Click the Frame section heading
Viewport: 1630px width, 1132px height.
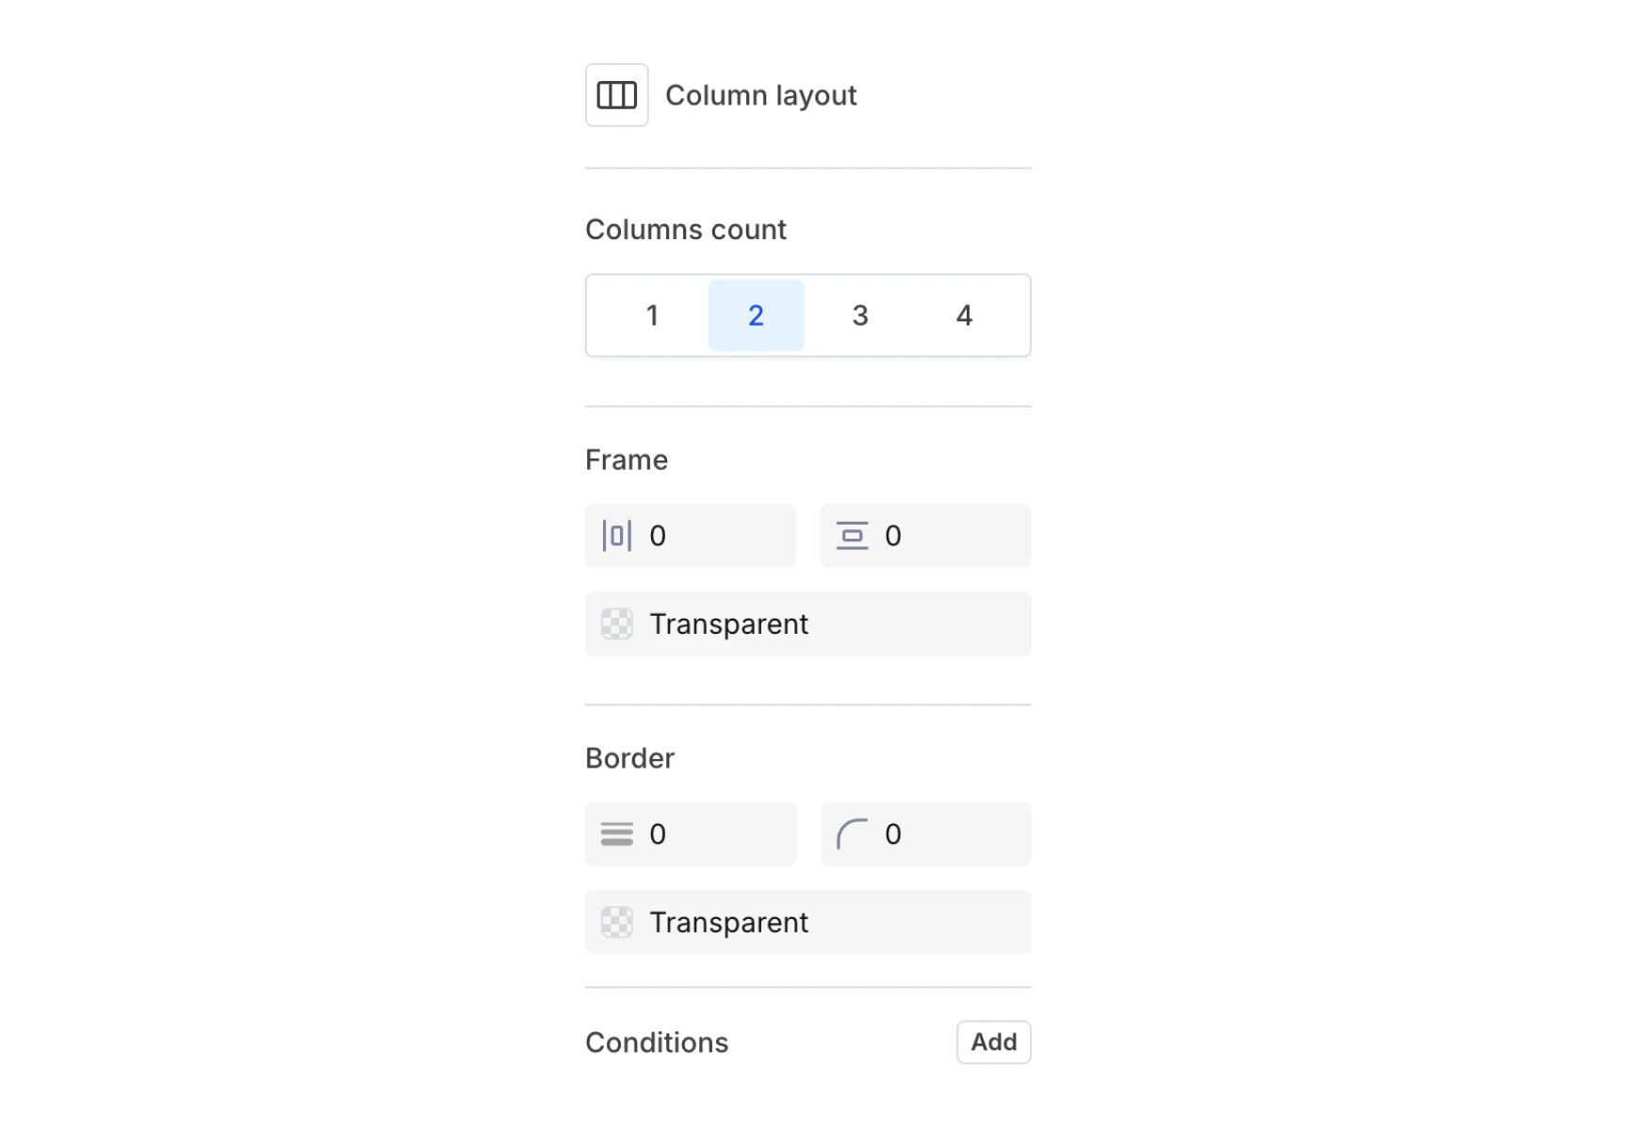[x=626, y=459]
